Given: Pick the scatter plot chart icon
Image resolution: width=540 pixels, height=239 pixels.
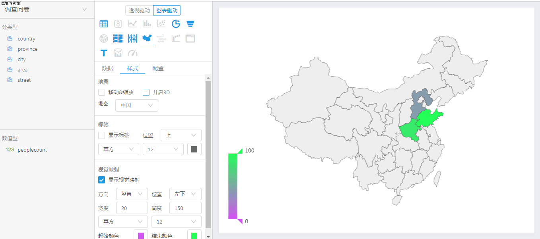Looking at the screenshot, I should pos(161,24).
